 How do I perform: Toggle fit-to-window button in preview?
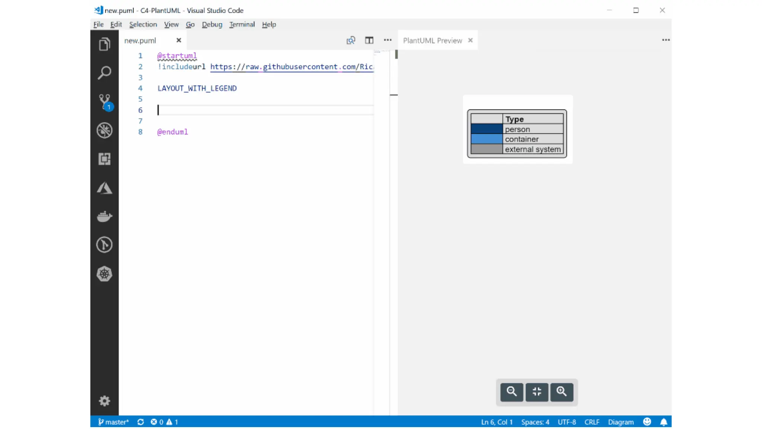[x=537, y=391]
